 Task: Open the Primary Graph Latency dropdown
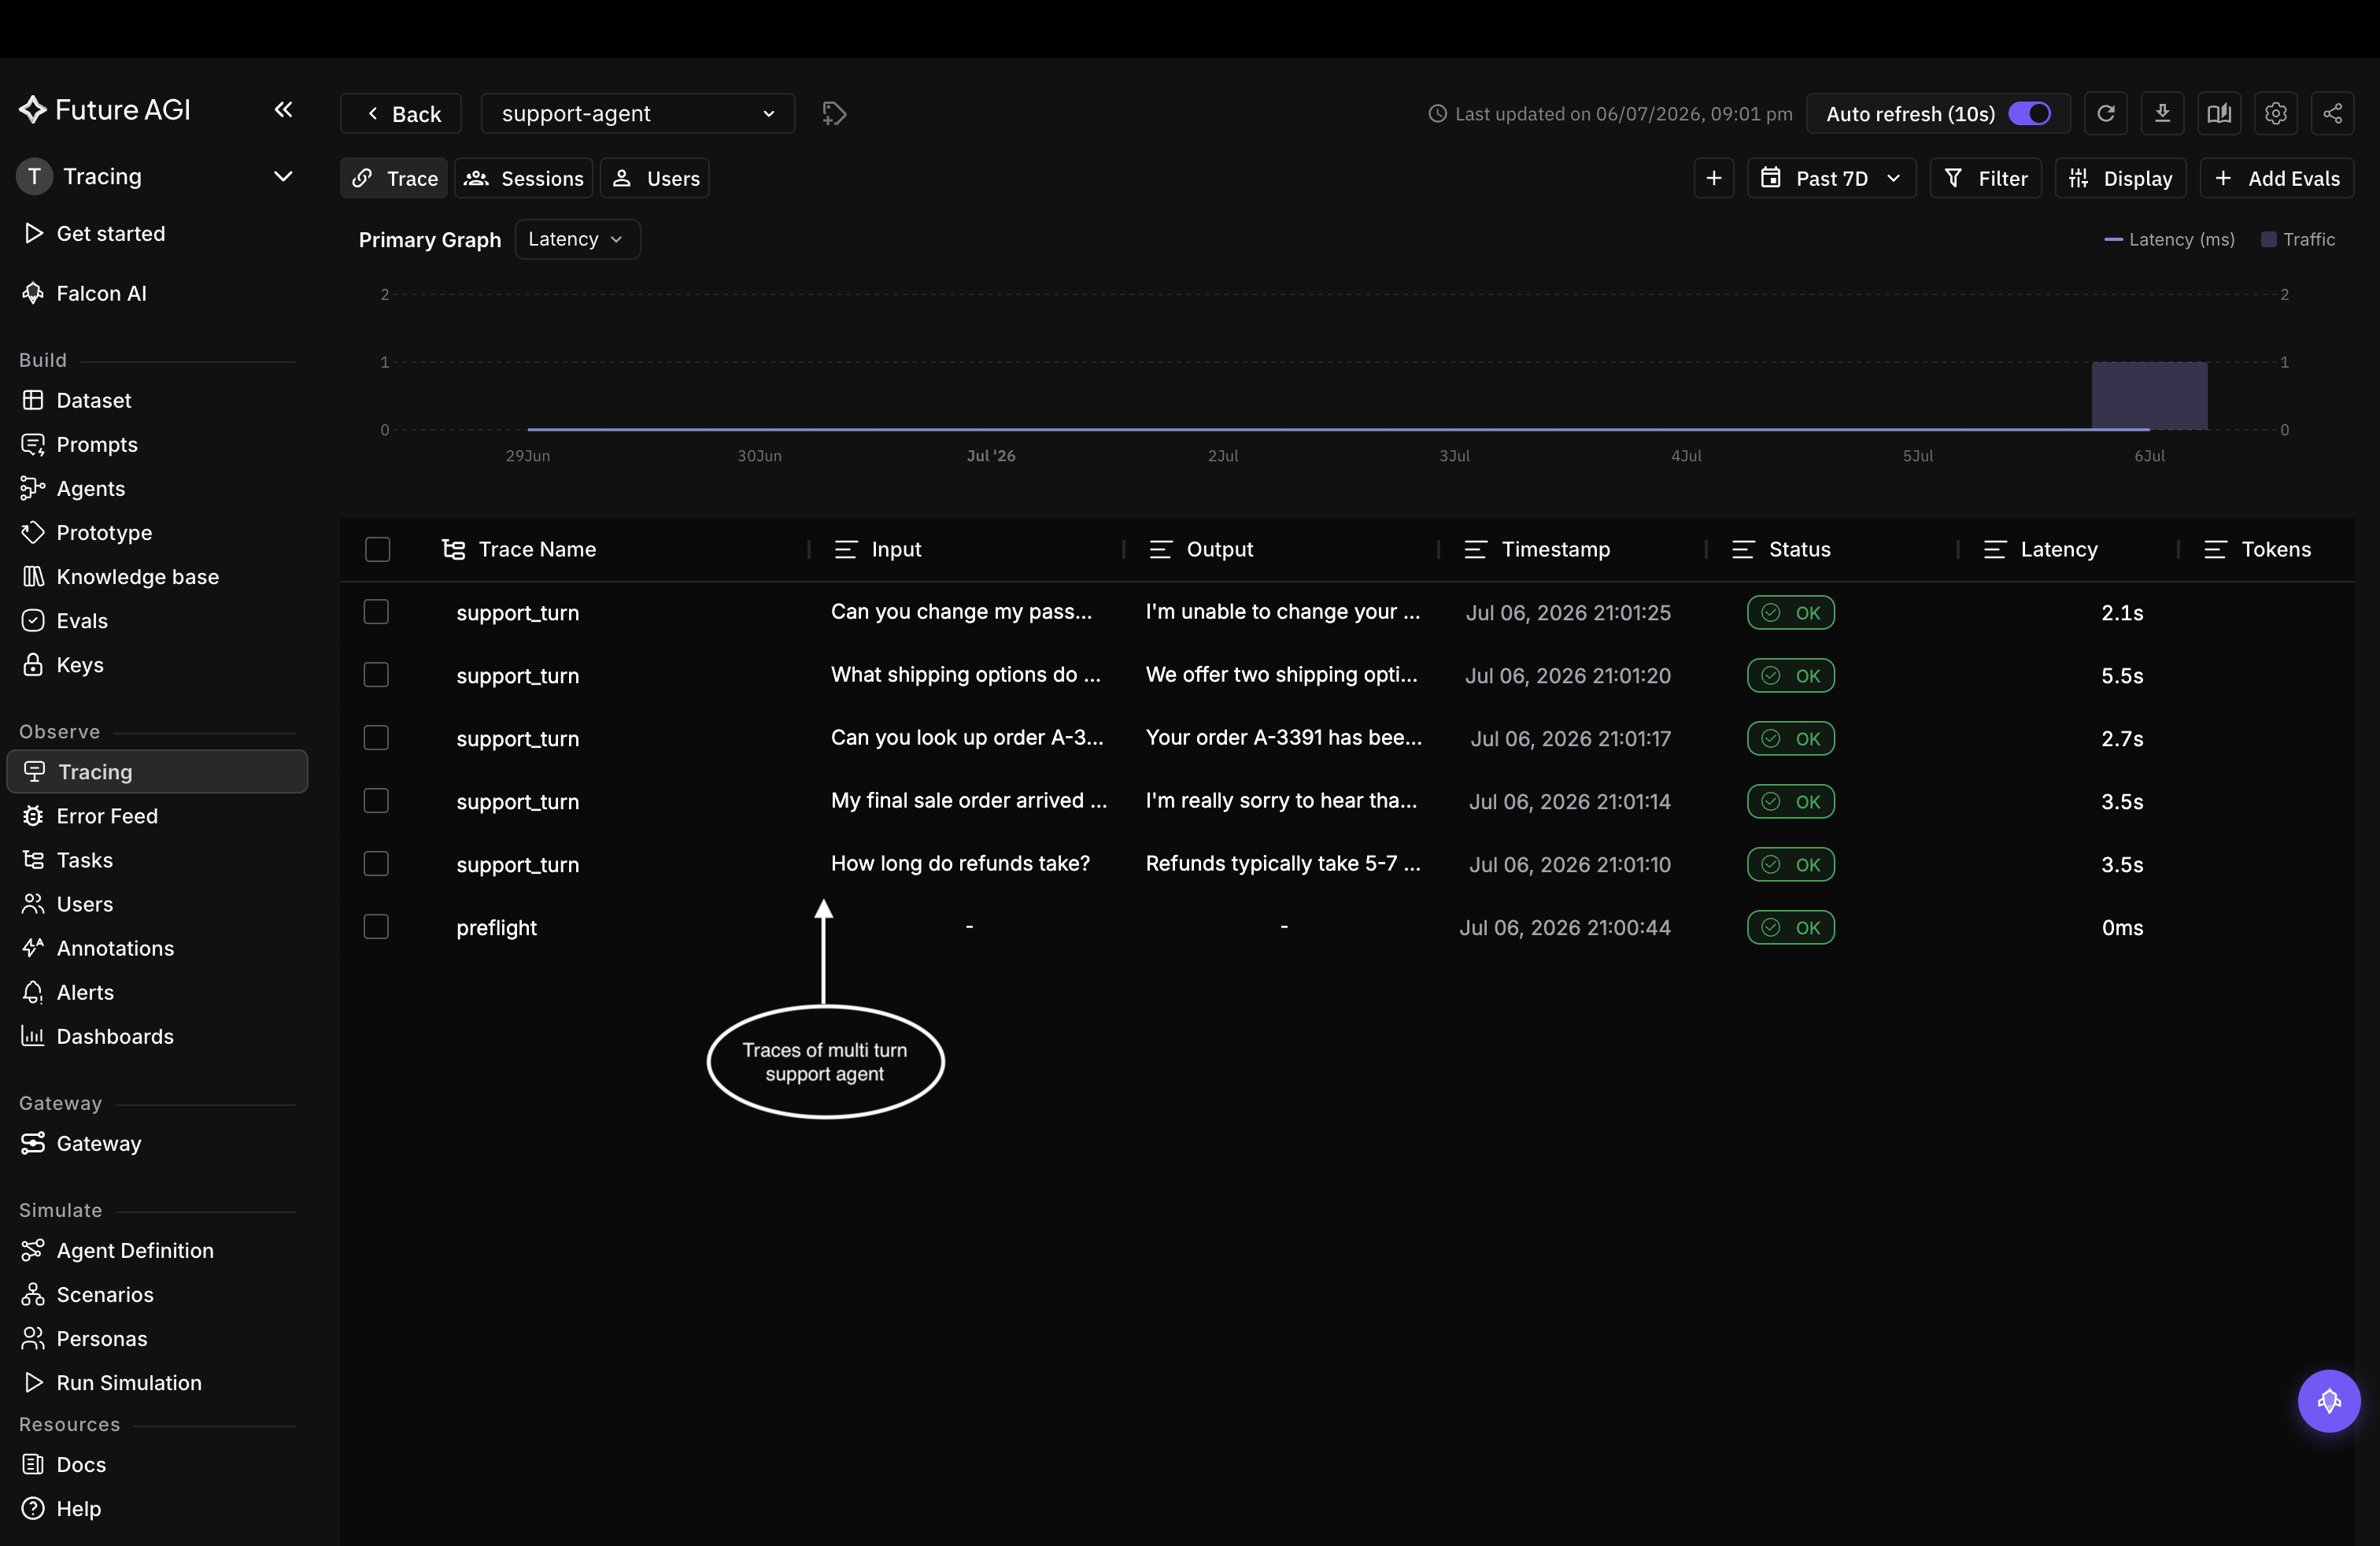(577, 239)
